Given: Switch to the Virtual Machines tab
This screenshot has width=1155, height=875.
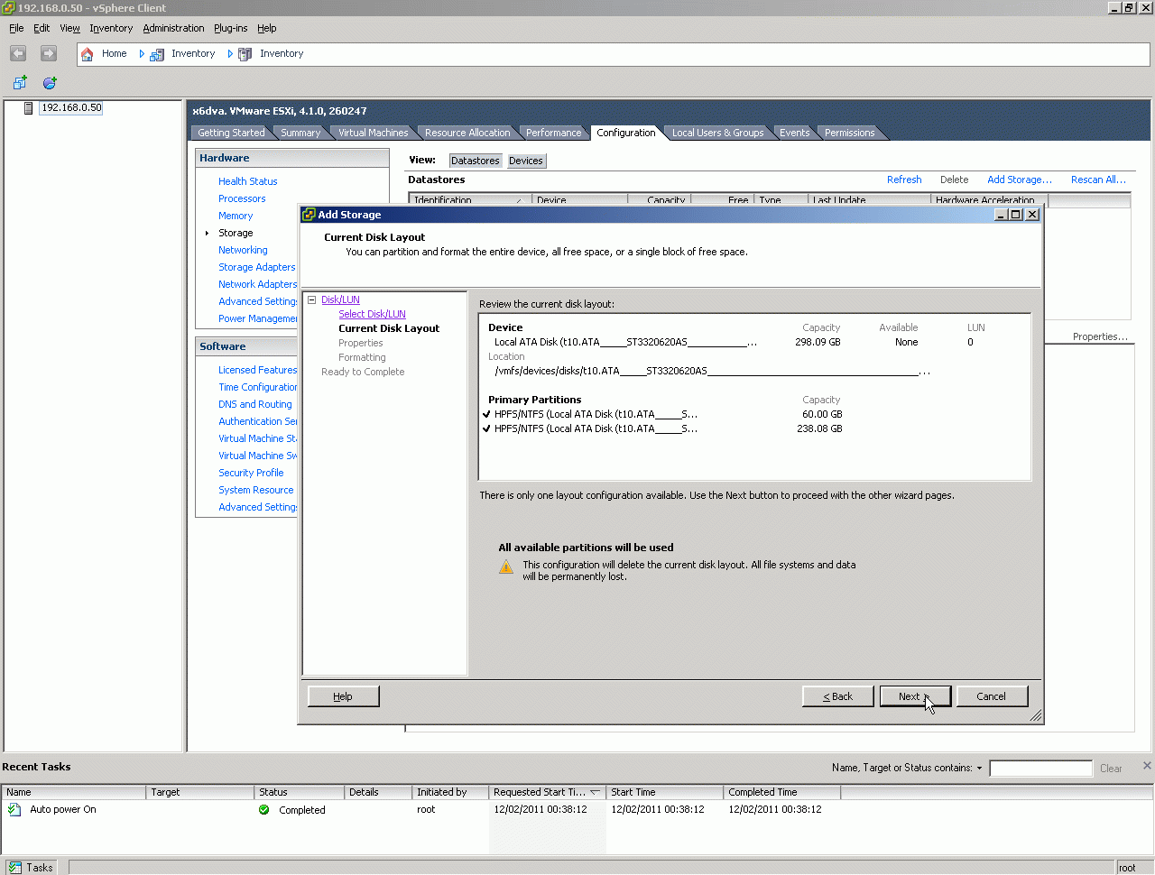Looking at the screenshot, I should tap(373, 133).
